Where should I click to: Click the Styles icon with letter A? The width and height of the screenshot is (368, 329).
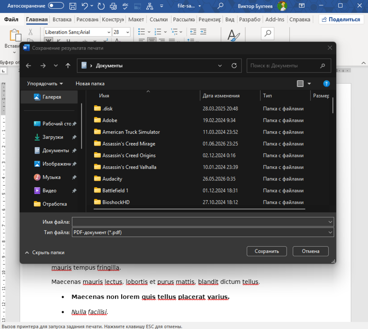tap(234, 35)
